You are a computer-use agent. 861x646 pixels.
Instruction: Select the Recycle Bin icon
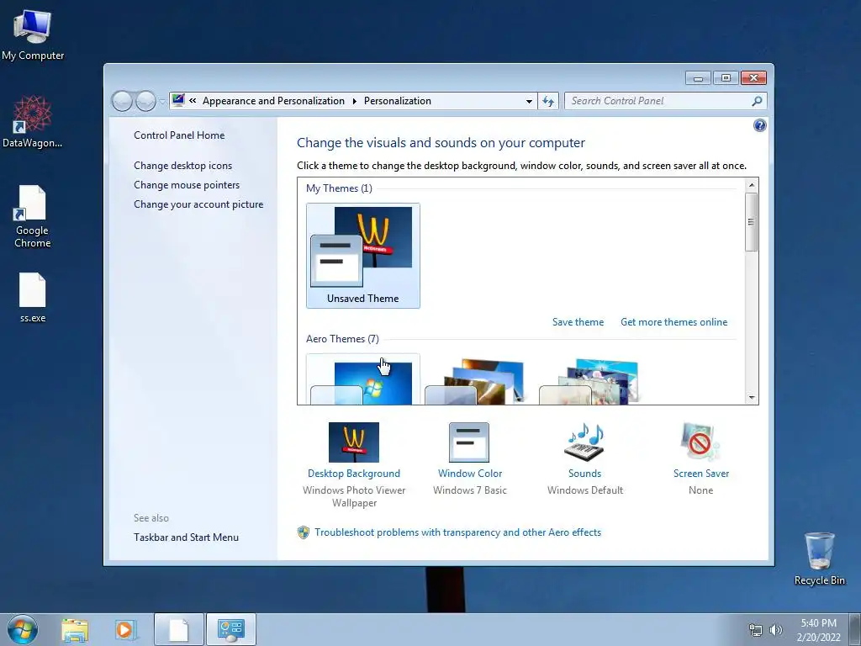coord(819,559)
